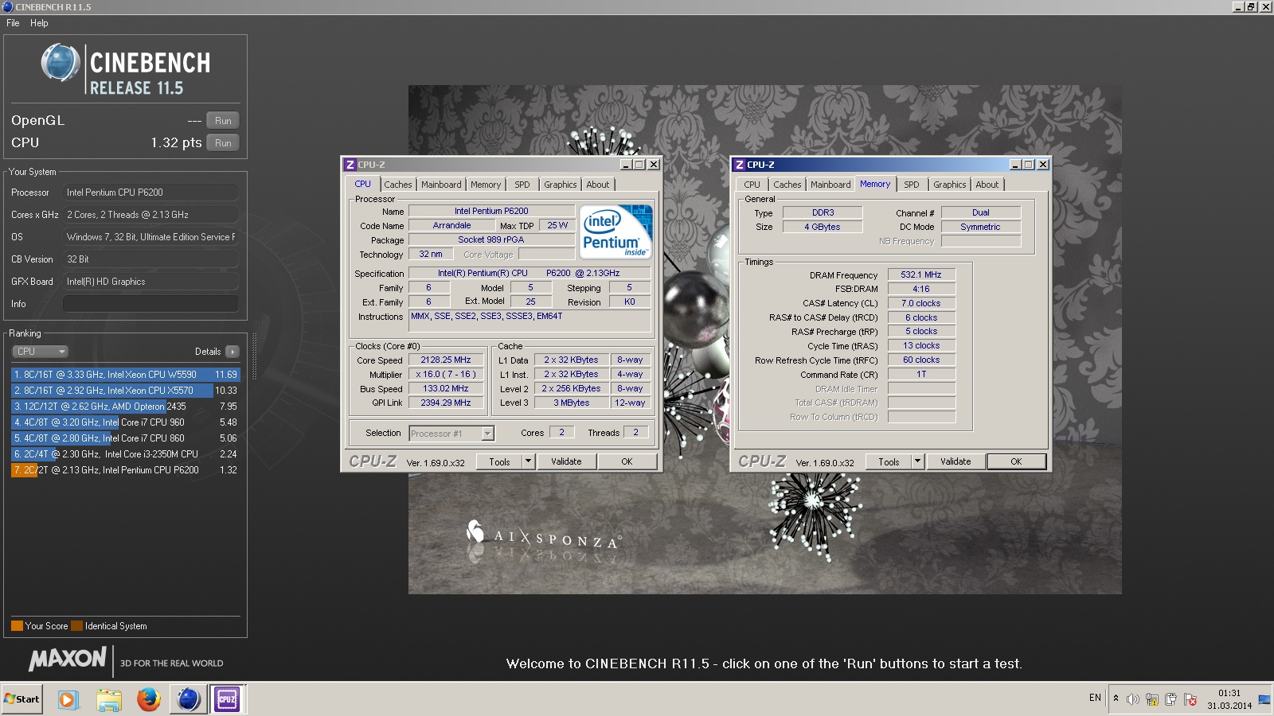Viewport: 1274px width, 716px height.
Task: Click OK in left CPU-Z window
Action: (x=627, y=462)
